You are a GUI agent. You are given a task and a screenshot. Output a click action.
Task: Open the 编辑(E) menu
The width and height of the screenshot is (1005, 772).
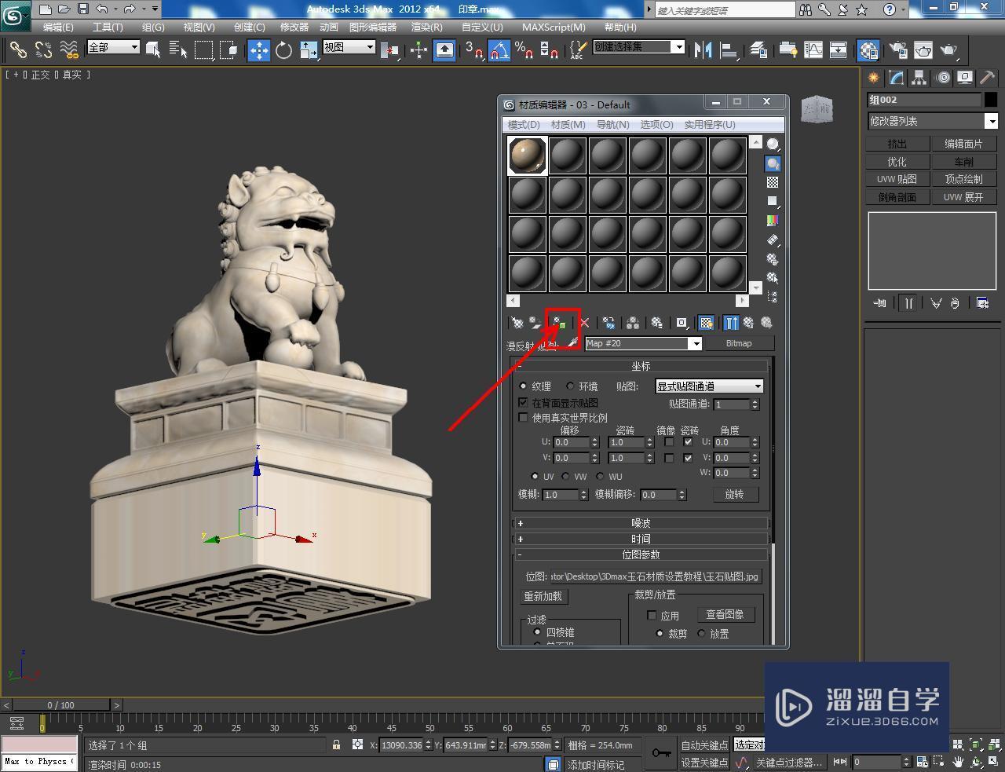[x=58, y=27]
